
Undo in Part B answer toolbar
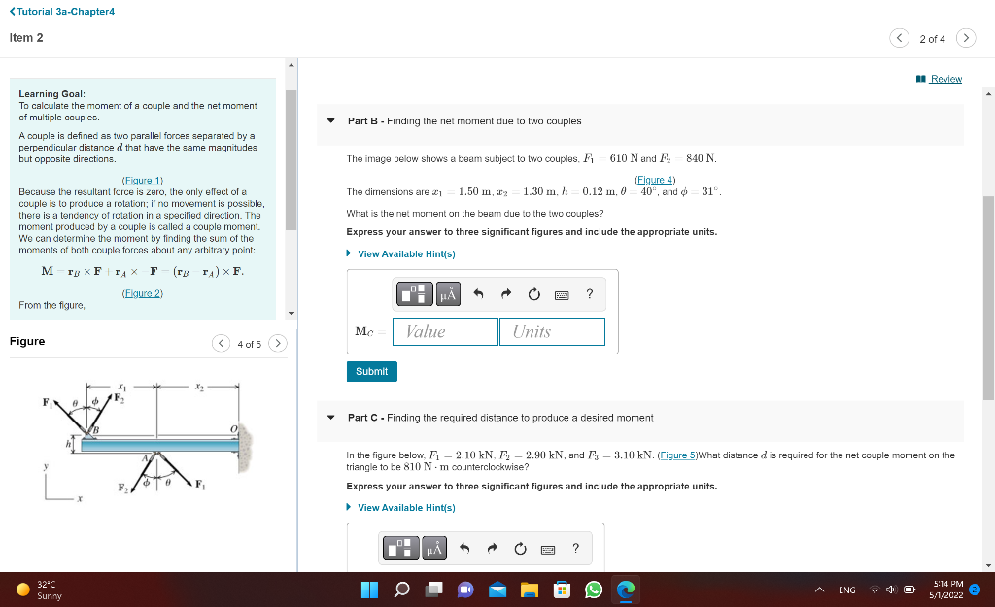tap(478, 293)
